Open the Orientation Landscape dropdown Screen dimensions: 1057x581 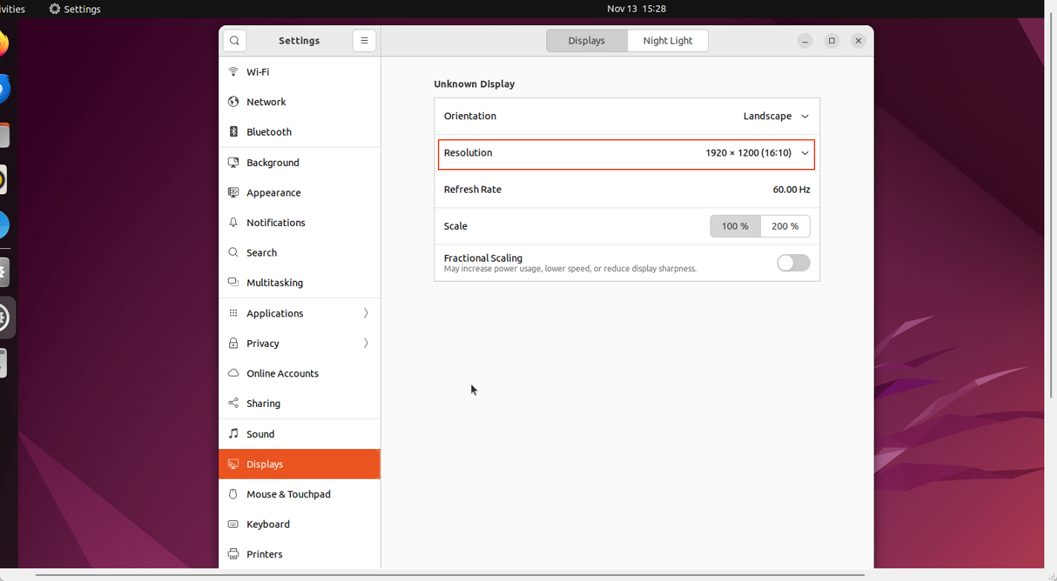pyautogui.click(x=776, y=116)
